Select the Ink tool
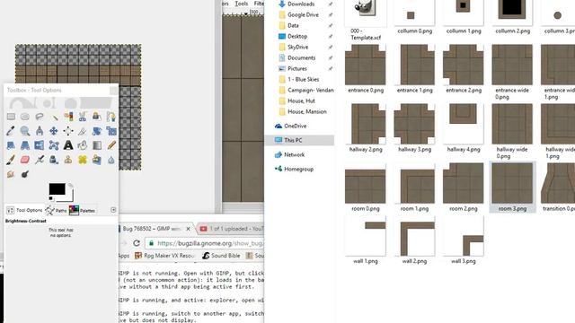 point(54,160)
